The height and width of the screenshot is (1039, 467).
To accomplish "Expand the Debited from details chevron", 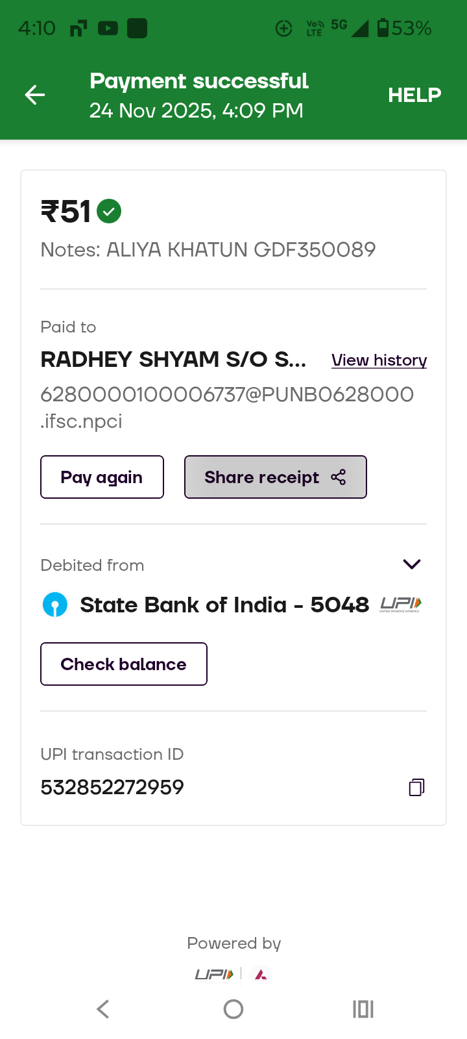I will (x=412, y=564).
